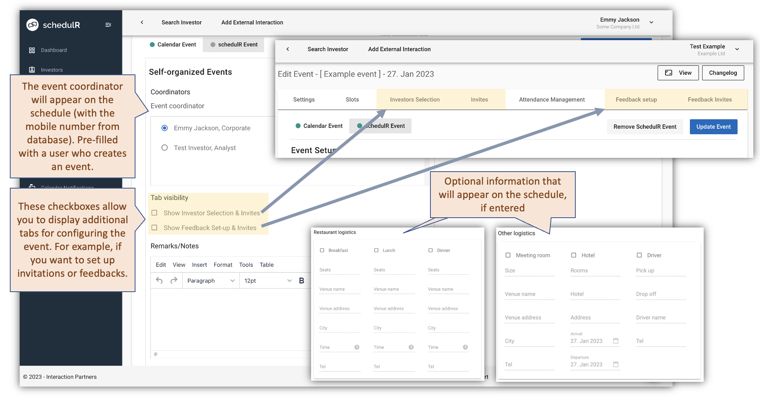
Task: Open the Format menu in the editor
Action: (223, 265)
